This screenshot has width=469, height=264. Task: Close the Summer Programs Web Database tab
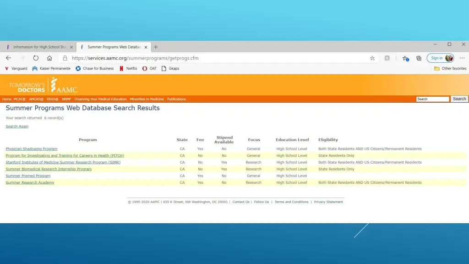(x=146, y=47)
